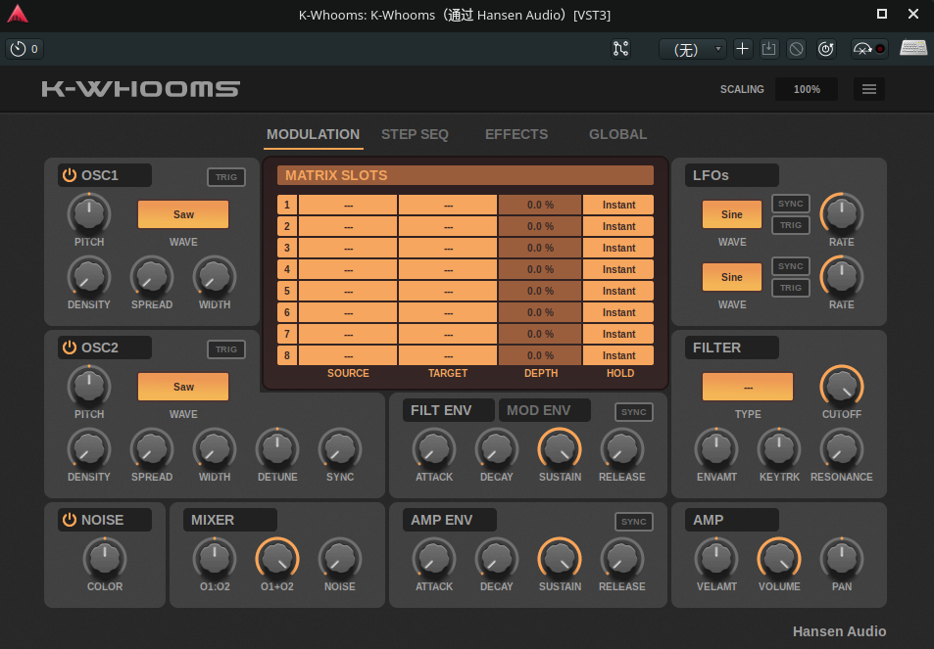Select the MOD ENV tab
The width and height of the screenshot is (934, 649).
[x=545, y=410]
